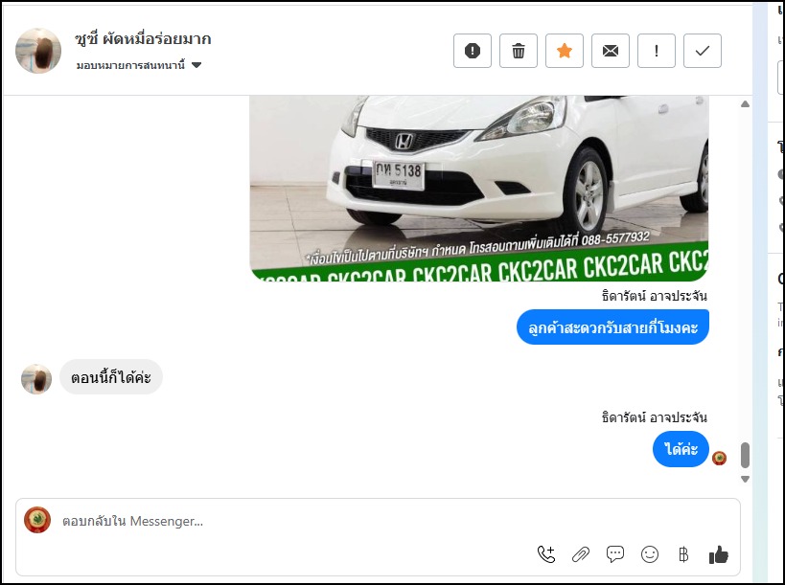
Task: Click the sender avatar beside ตอนนี้ก็ได้ค่ะ
Action: pos(36,379)
